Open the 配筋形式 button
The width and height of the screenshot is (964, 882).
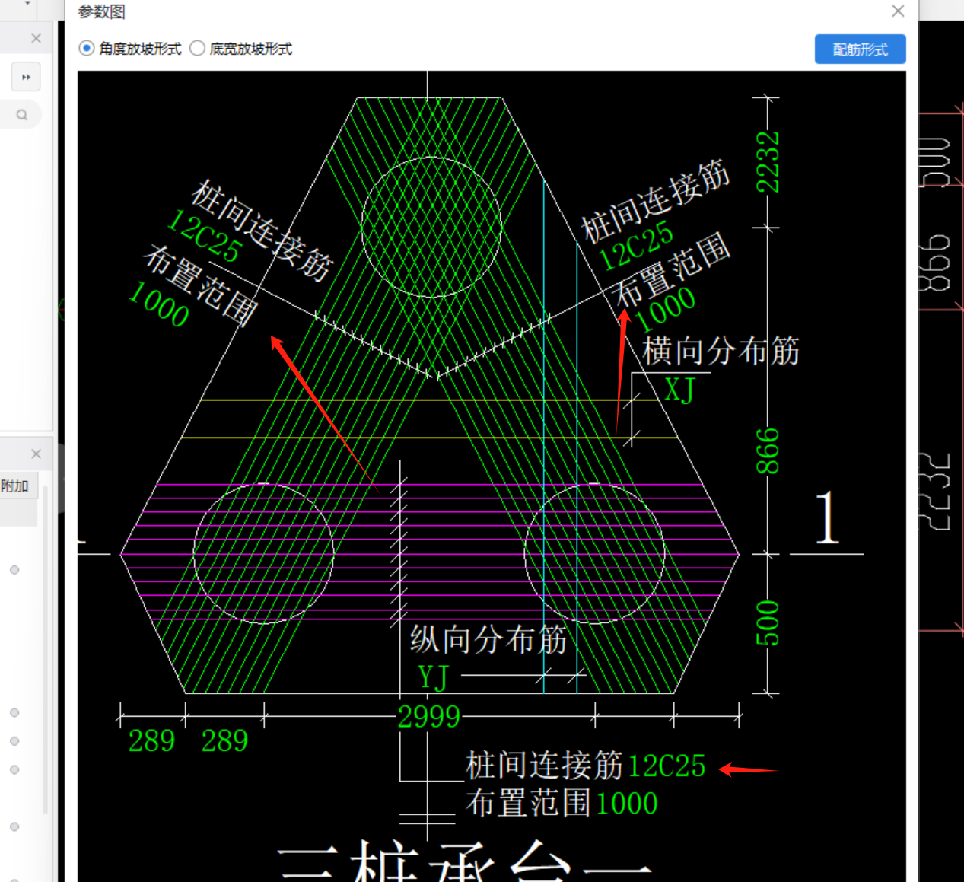click(860, 49)
